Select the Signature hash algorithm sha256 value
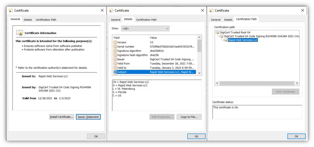 pos(154,55)
